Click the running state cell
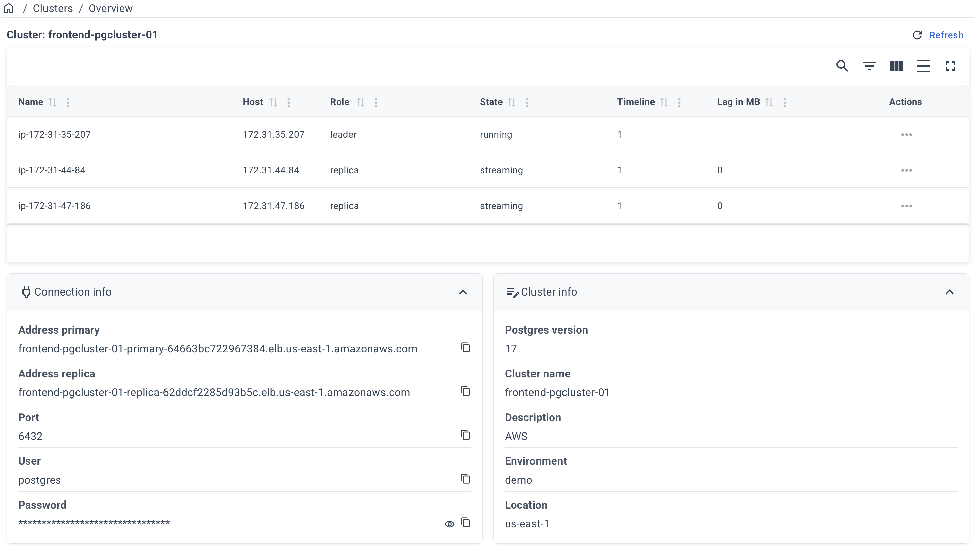Viewport: 974px width, 554px height. pos(496,135)
